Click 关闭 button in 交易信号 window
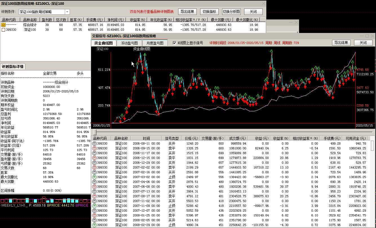Screen dimensions: 376x228 click(x=363, y=43)
